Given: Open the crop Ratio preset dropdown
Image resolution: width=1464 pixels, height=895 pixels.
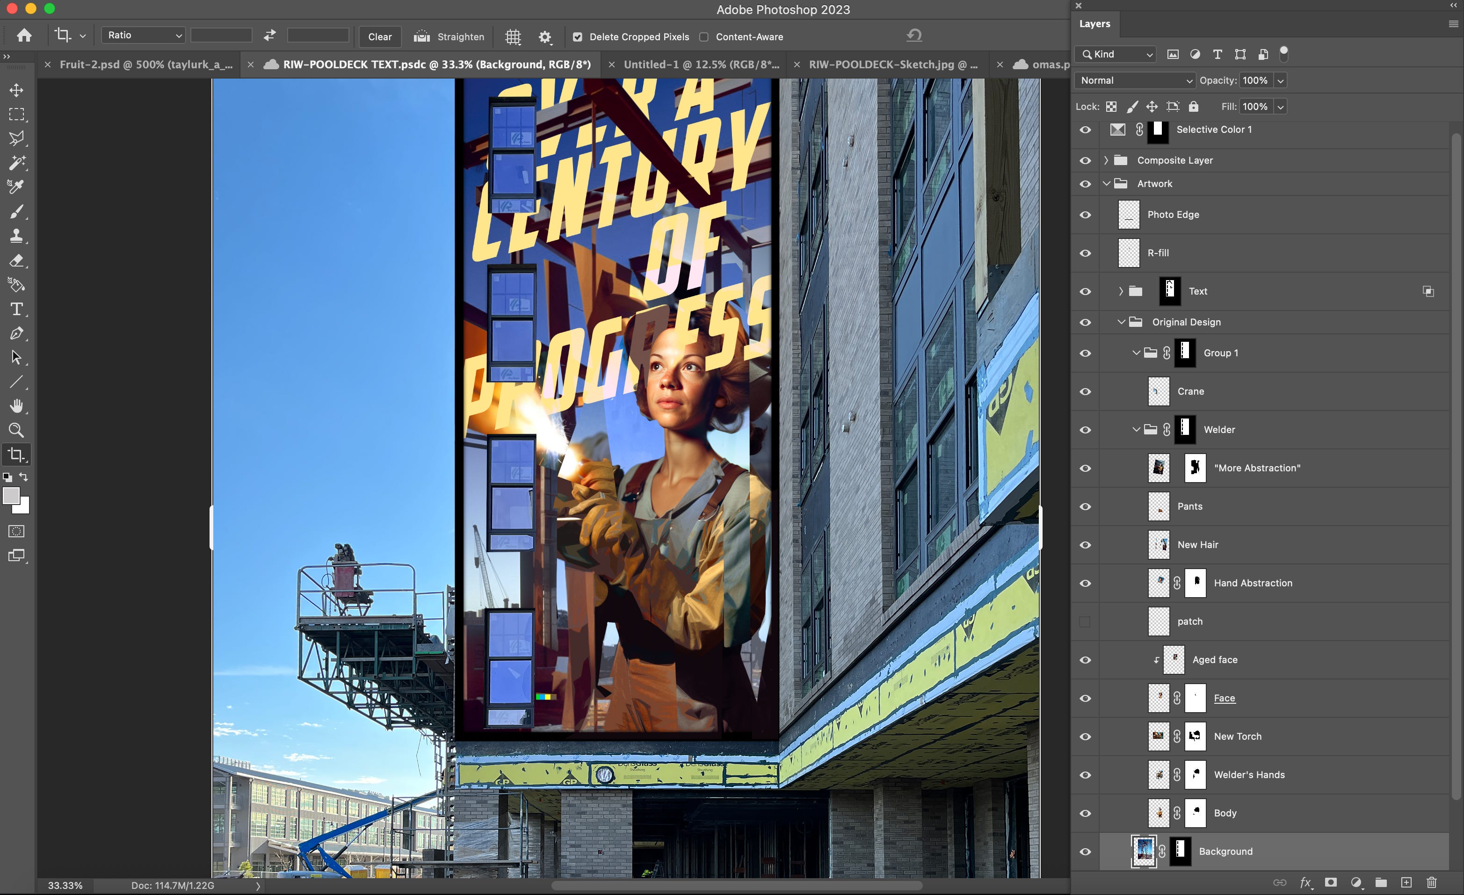Looking at the screenshot, I should 143,36.
